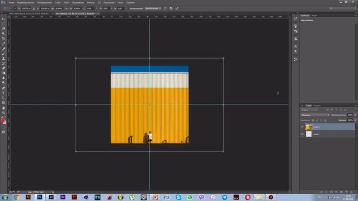
Task: Open the layer fill dropdown arrow
Action: (x=355, y=120)
